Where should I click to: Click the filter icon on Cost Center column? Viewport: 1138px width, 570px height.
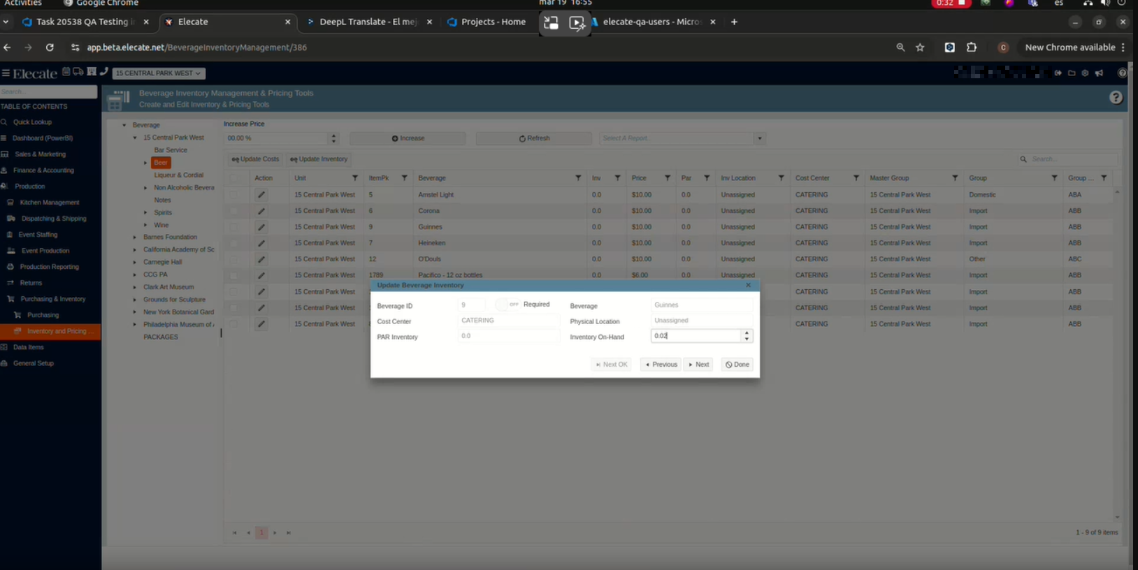[x=856, y=178]
